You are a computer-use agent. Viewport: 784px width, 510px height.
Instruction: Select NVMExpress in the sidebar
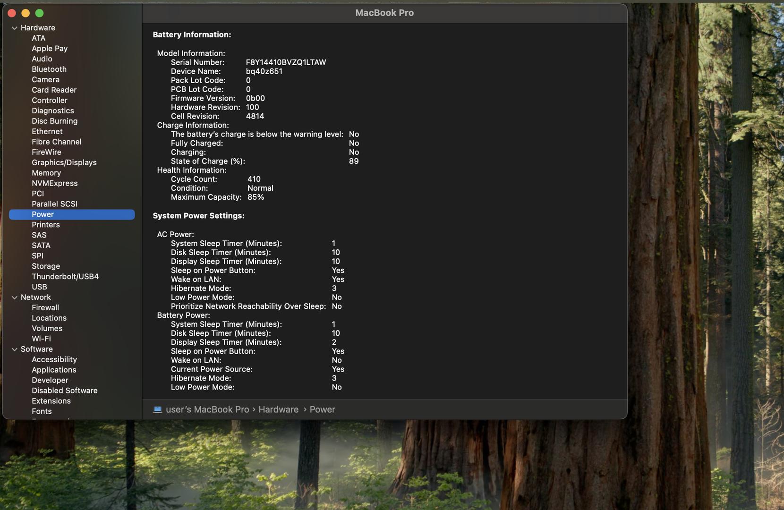pyautogui.click(x=55, y=184)
